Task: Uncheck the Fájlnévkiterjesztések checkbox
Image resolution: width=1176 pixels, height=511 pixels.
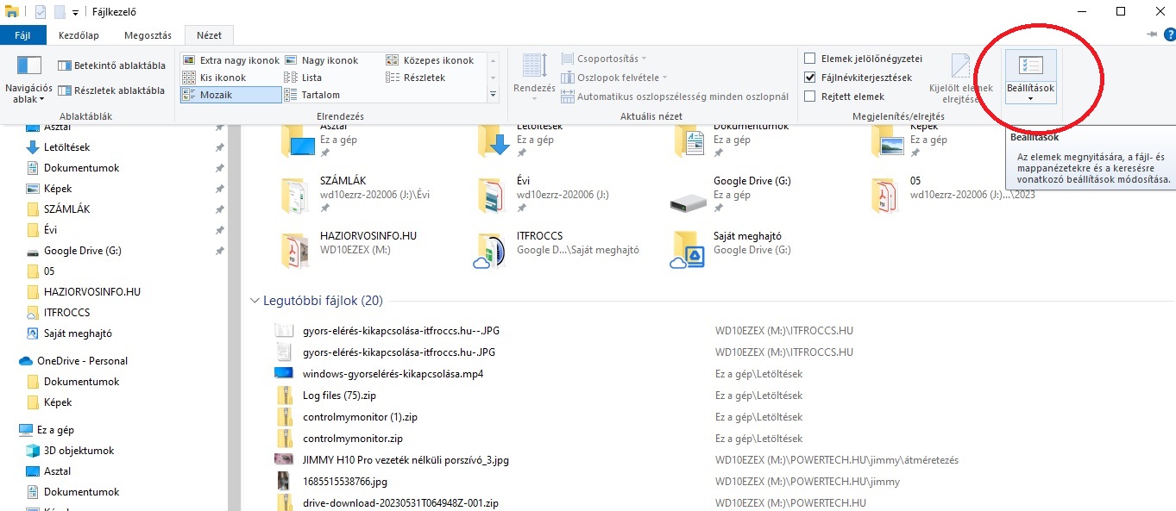Action: click(809, 78)
